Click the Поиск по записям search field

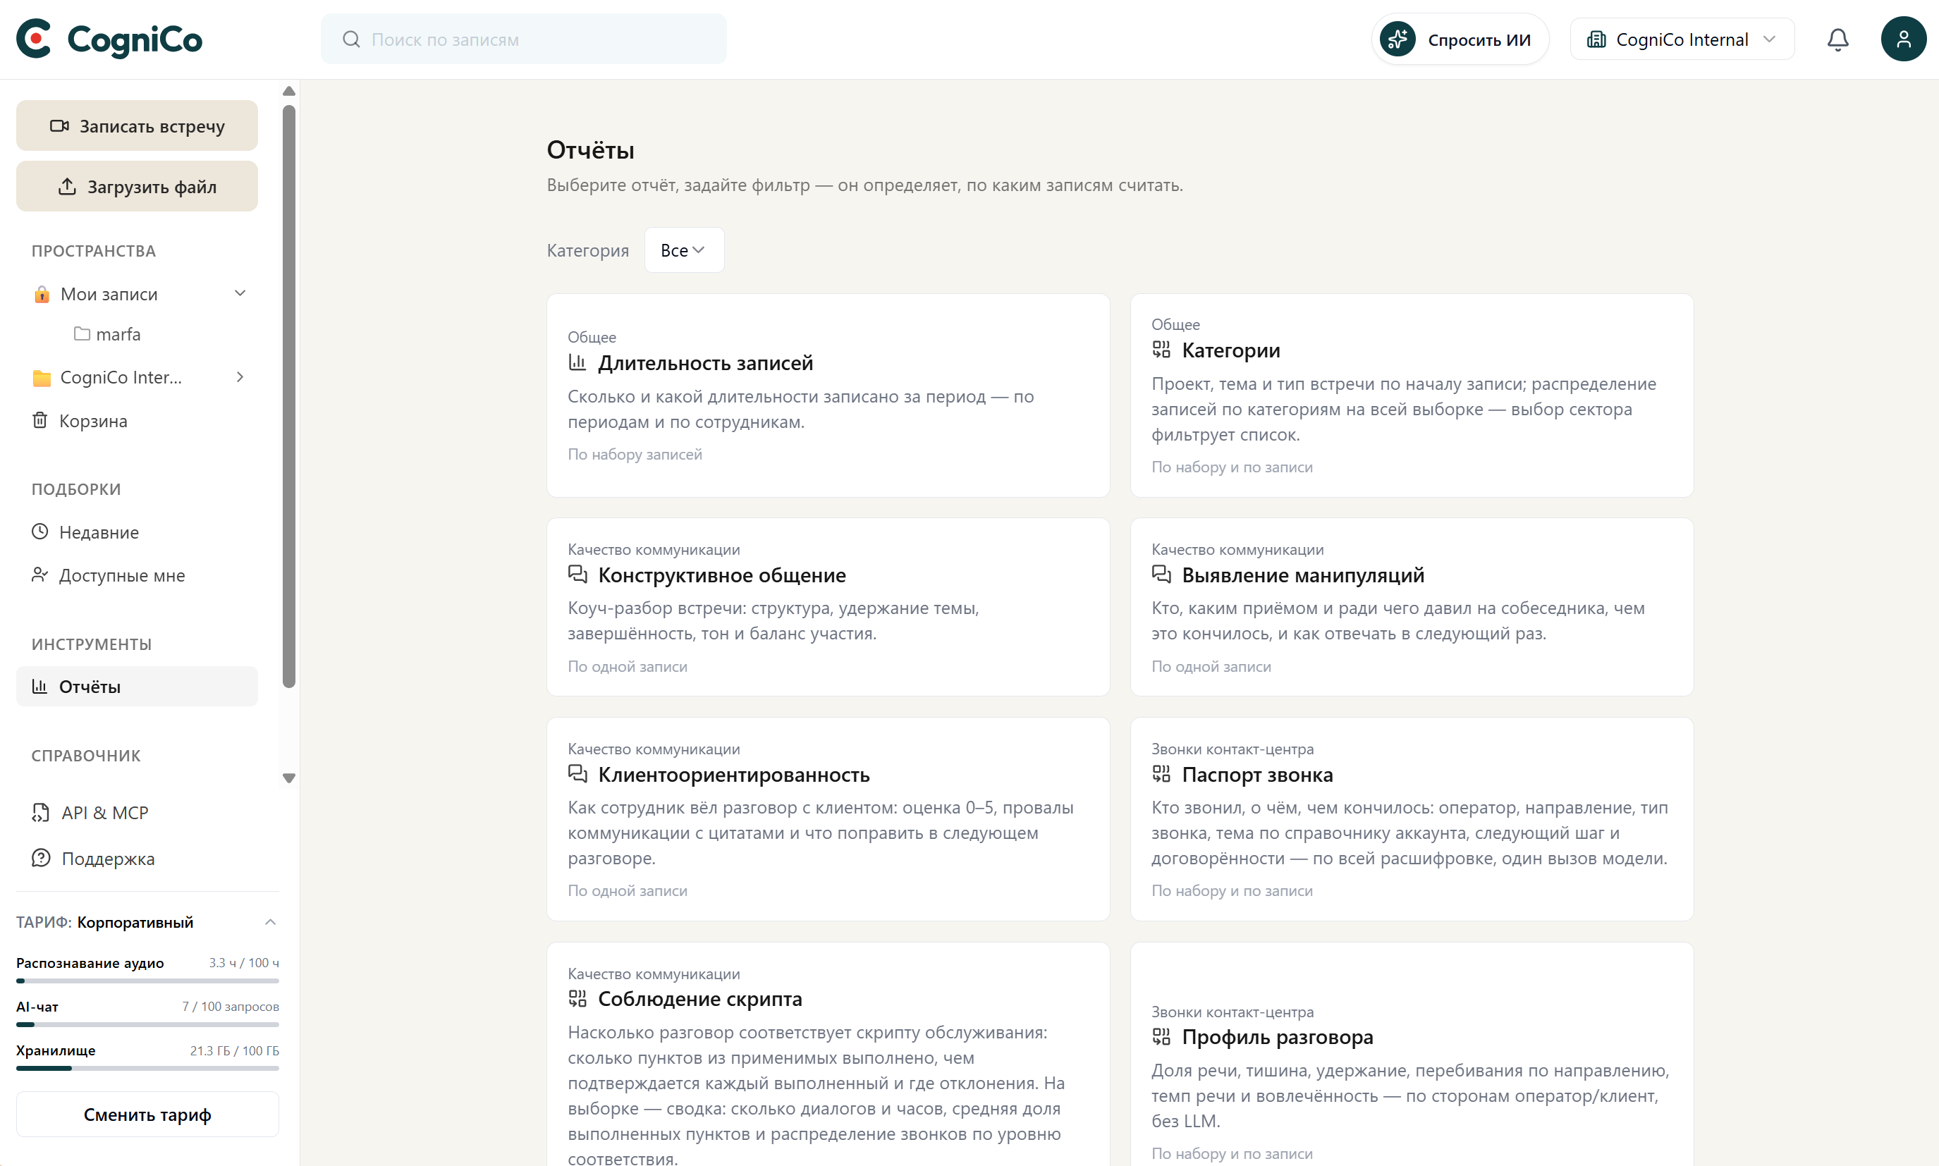click(x=523, y=39)
